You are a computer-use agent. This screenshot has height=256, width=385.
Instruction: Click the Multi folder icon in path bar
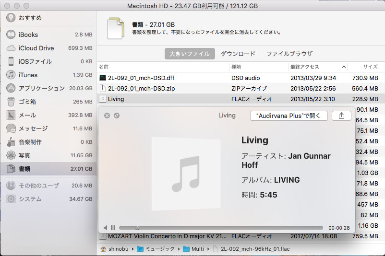(x=186, y=249)
